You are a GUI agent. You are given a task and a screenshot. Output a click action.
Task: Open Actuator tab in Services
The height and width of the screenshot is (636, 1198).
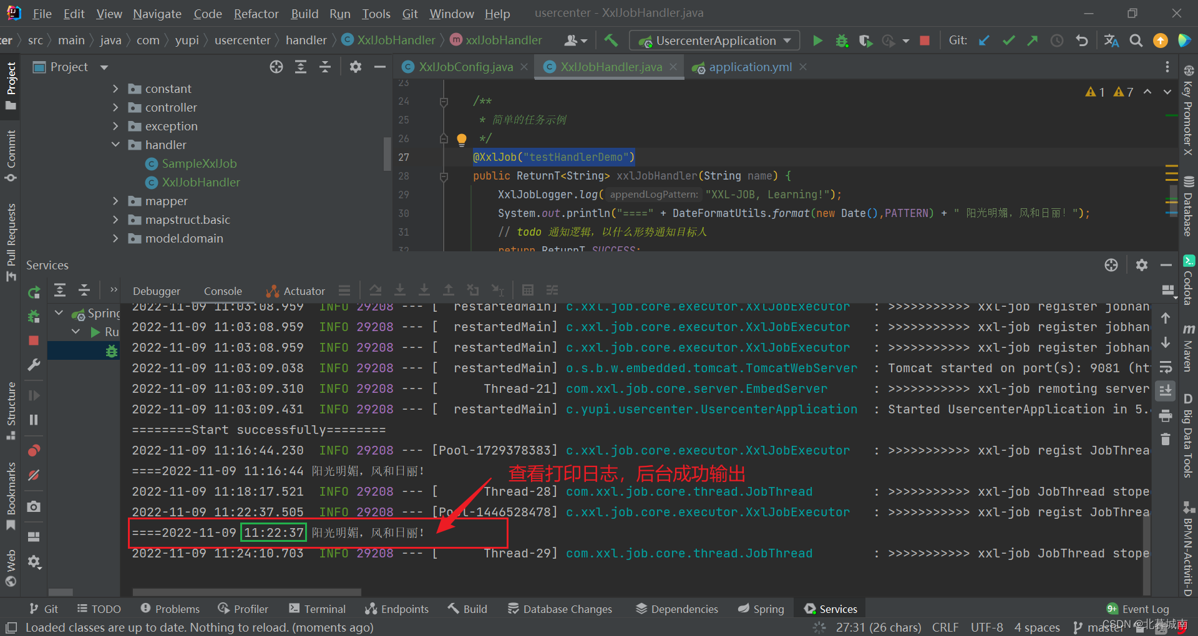296,291
